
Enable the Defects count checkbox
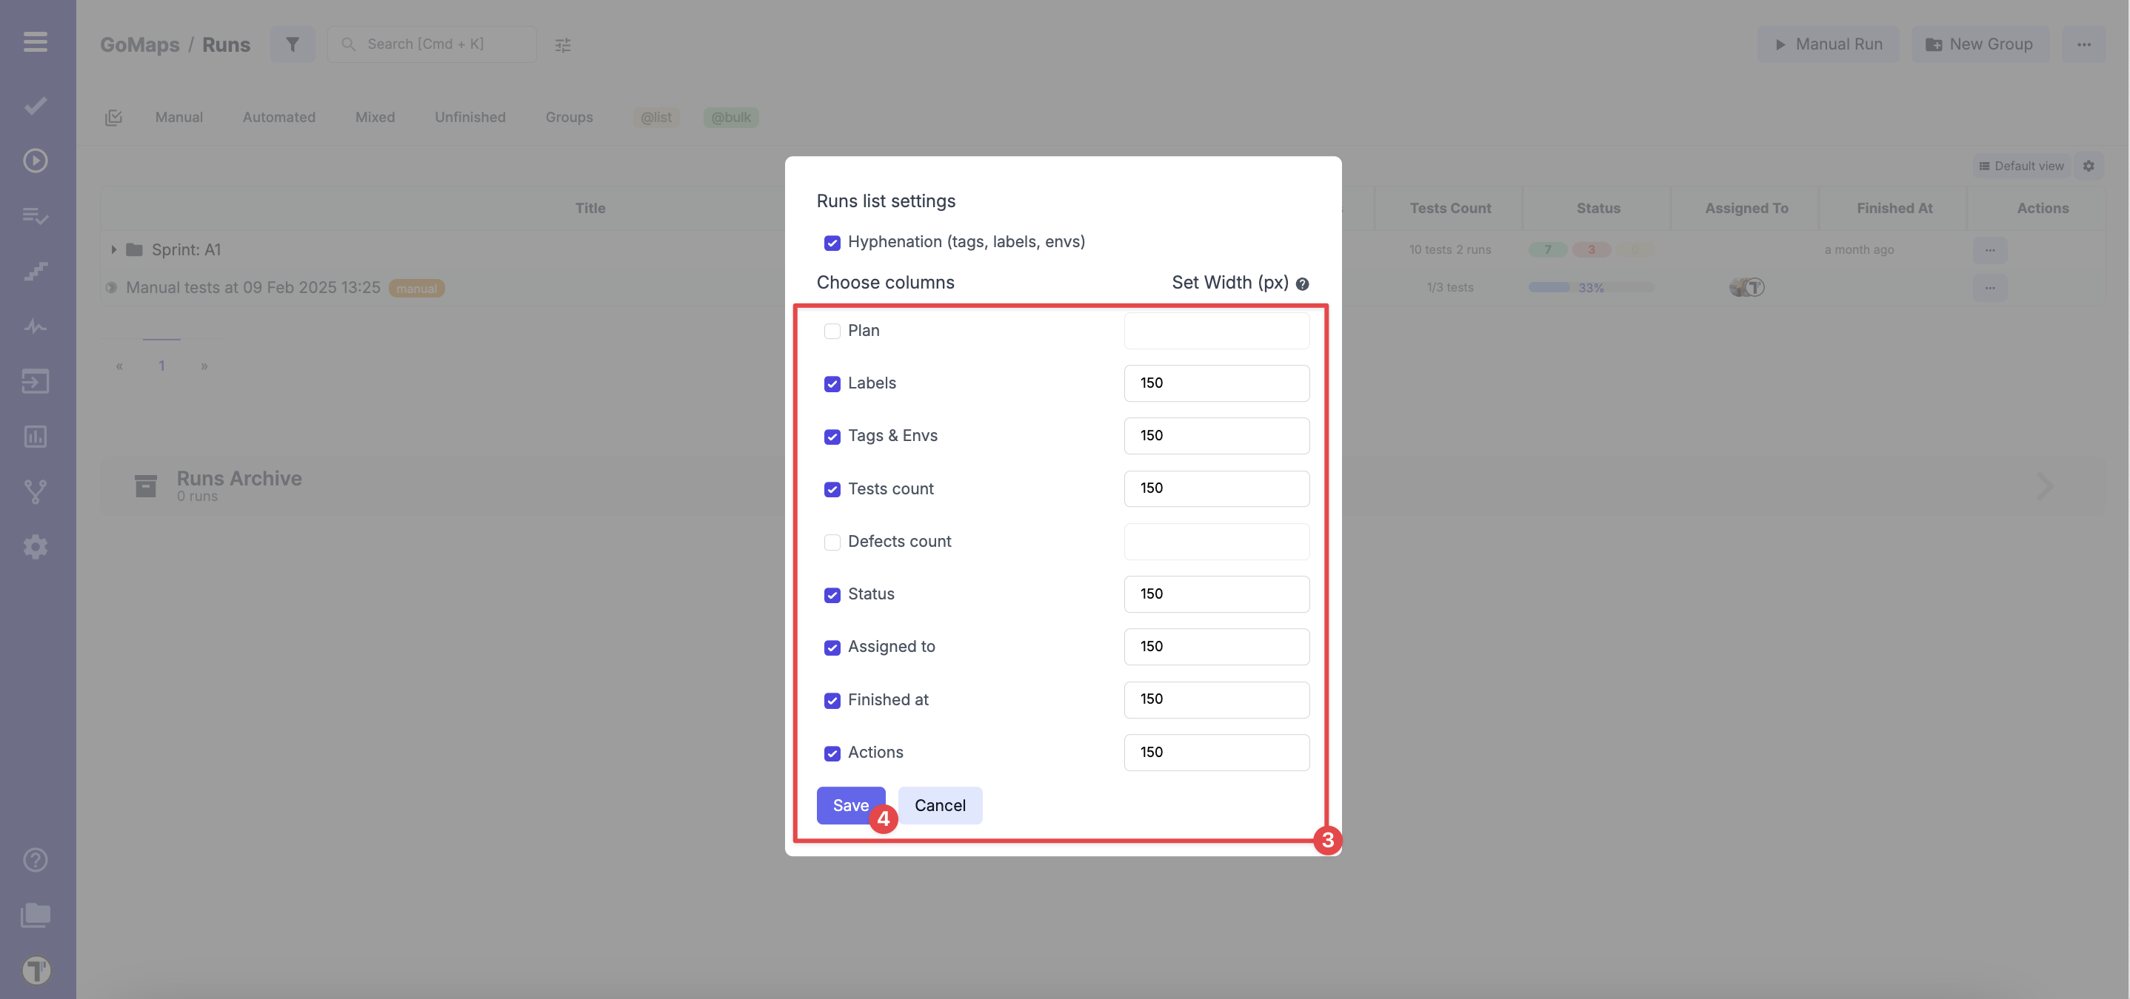832,542
